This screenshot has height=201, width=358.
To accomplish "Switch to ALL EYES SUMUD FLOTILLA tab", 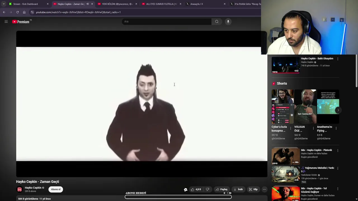I will click(161, 4).
